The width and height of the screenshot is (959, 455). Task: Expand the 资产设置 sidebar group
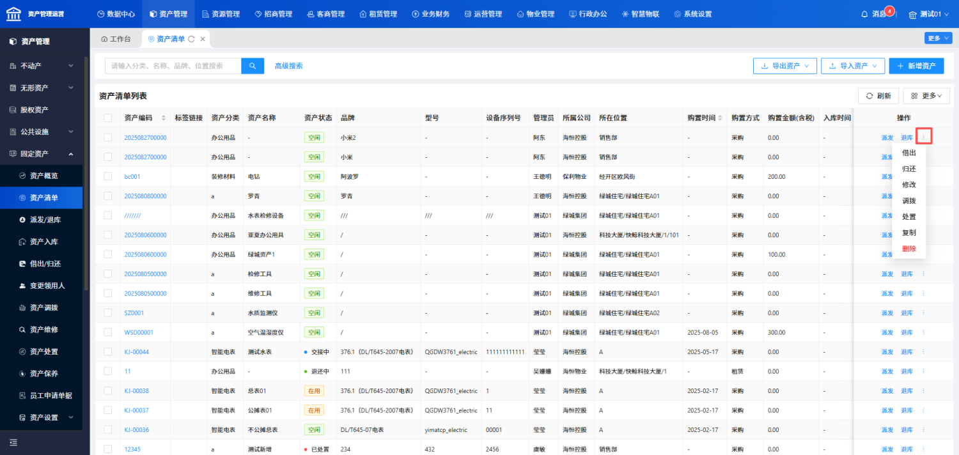point(41,417)
